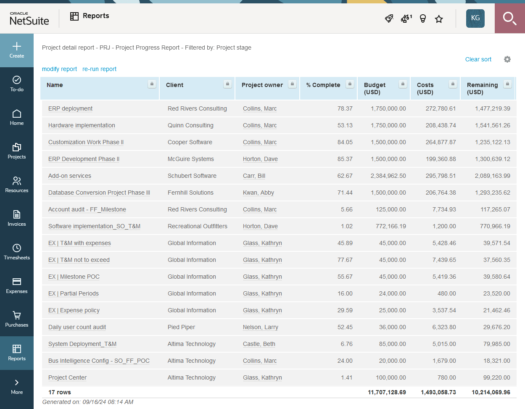Click the rocket icon in header
The height and width of the screenshot is (409, 525).
pos(389,18)
